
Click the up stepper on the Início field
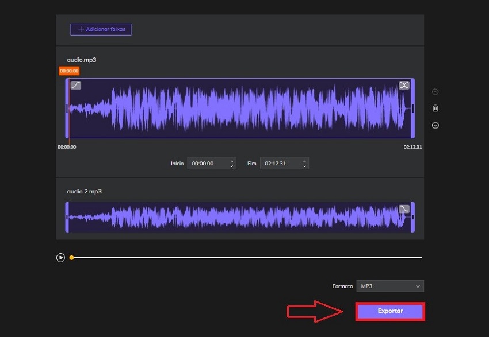[x=232, y=161]
